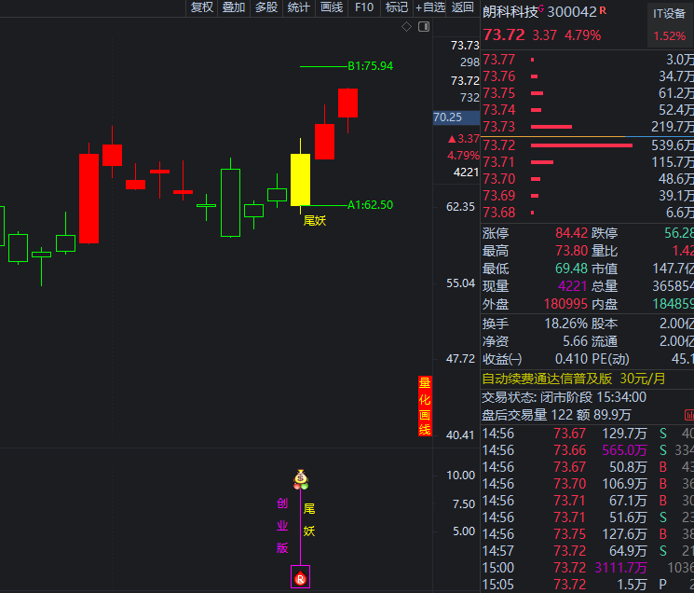694x593 pixels.
Task: Open the 自动续费通达信普及版 link
Action: pyautogui.click(x=574, y=379)
